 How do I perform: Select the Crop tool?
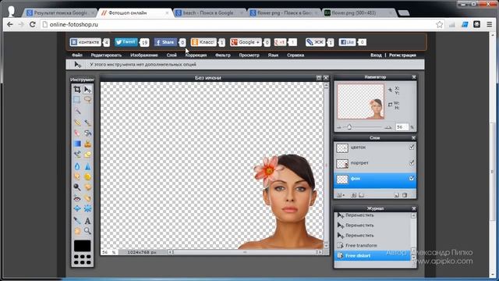click(77, 89)
